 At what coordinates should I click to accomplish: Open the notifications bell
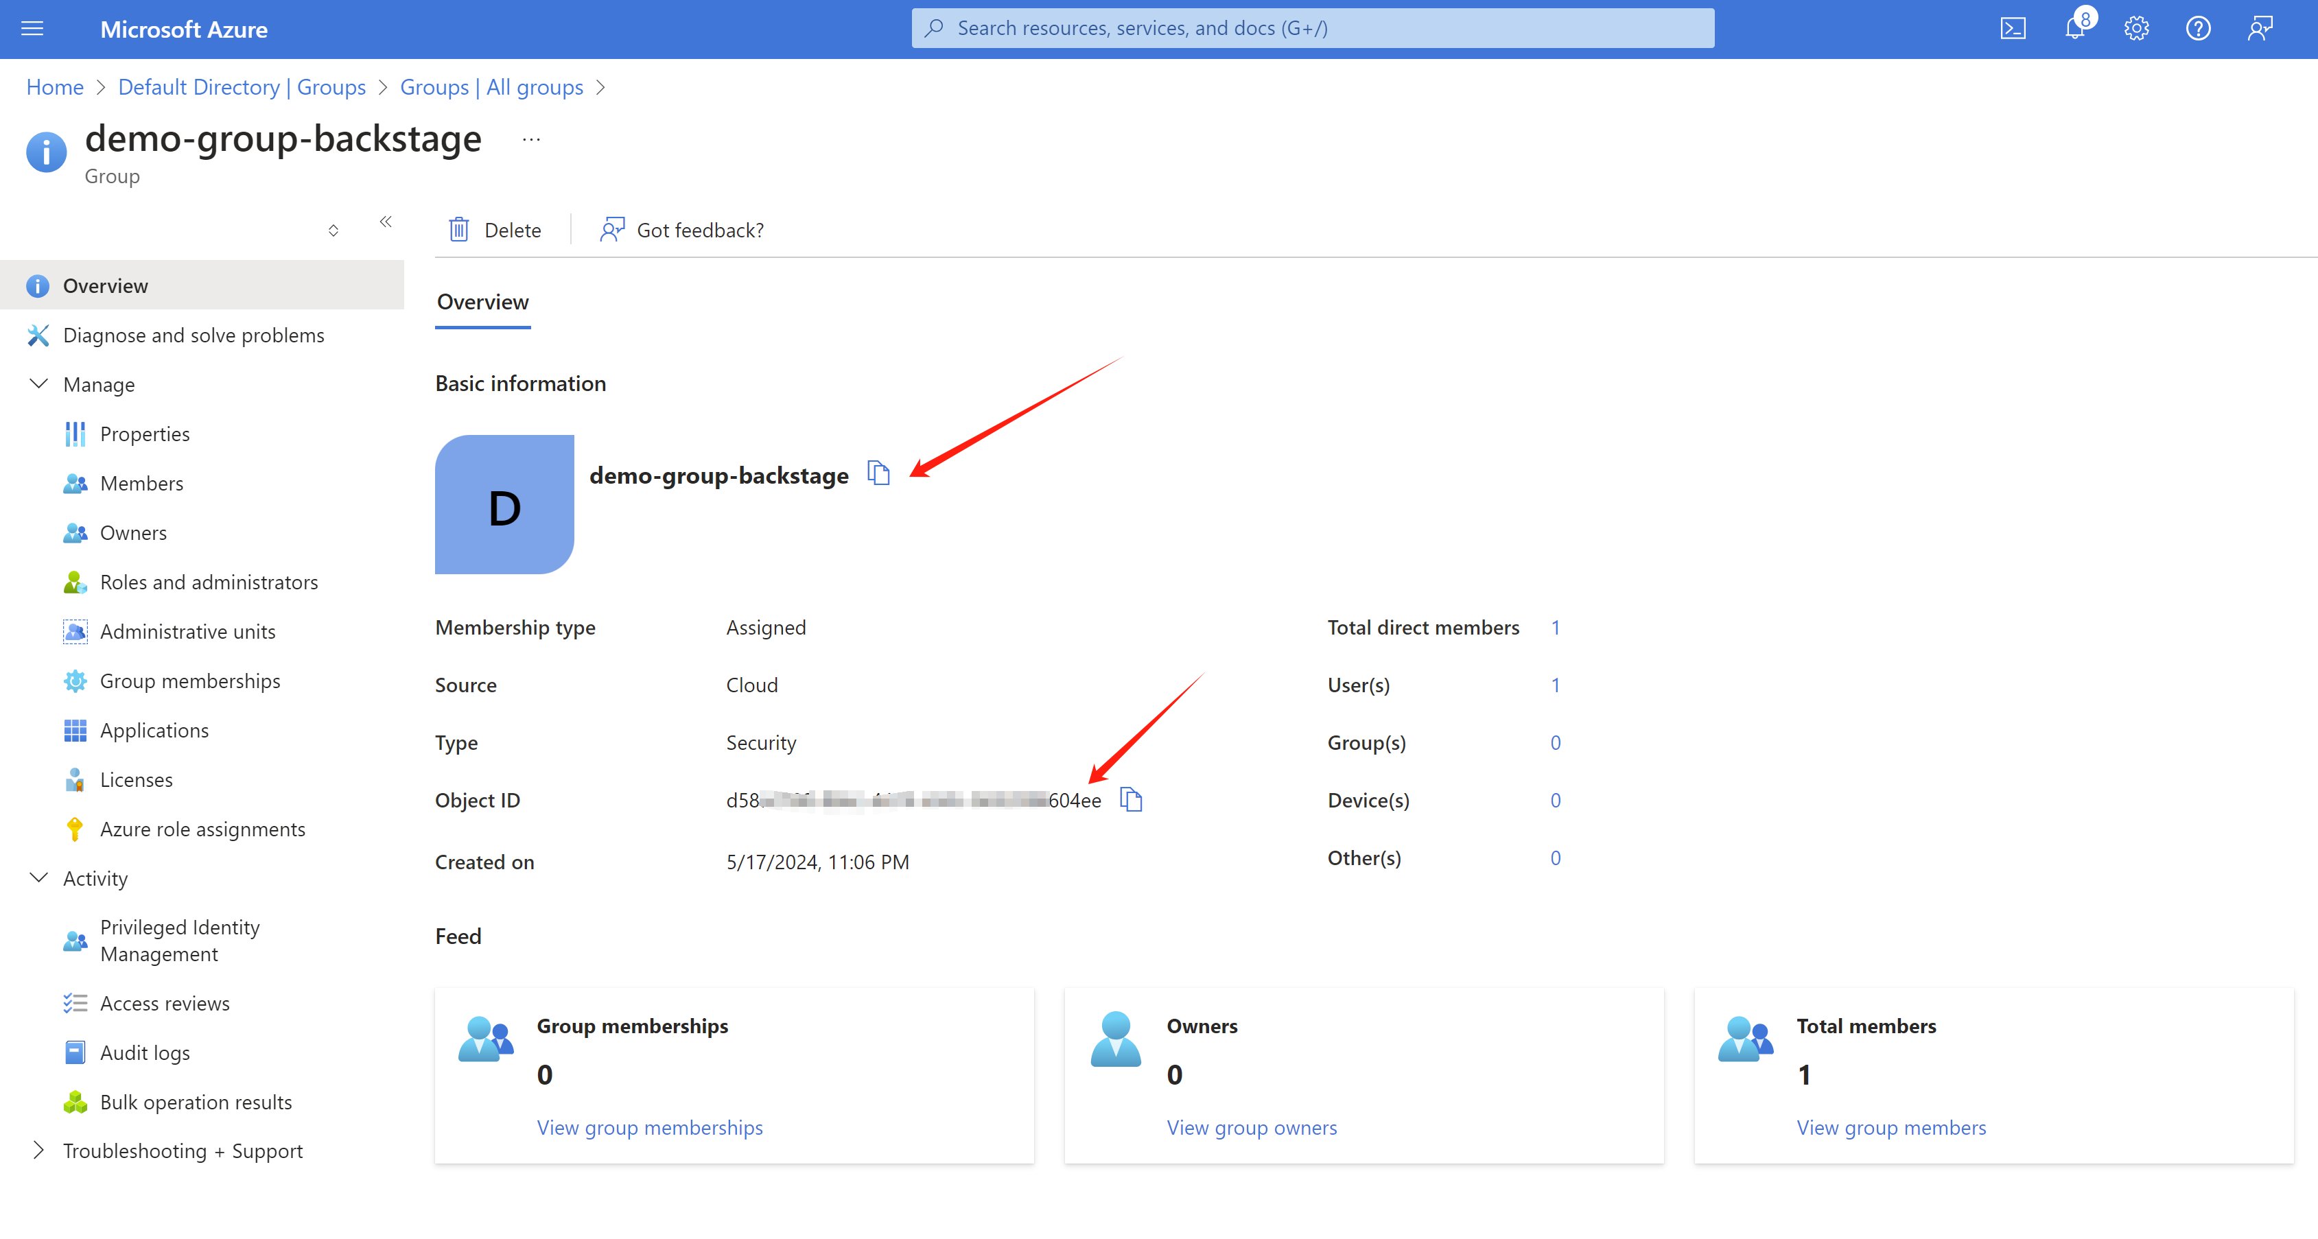click(2074, 29)
